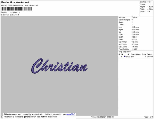This screenshot has width=154, height=119.
Task: Click the Up value 13.9 mm
Action: pyautogui.click(x=135, y=32)
